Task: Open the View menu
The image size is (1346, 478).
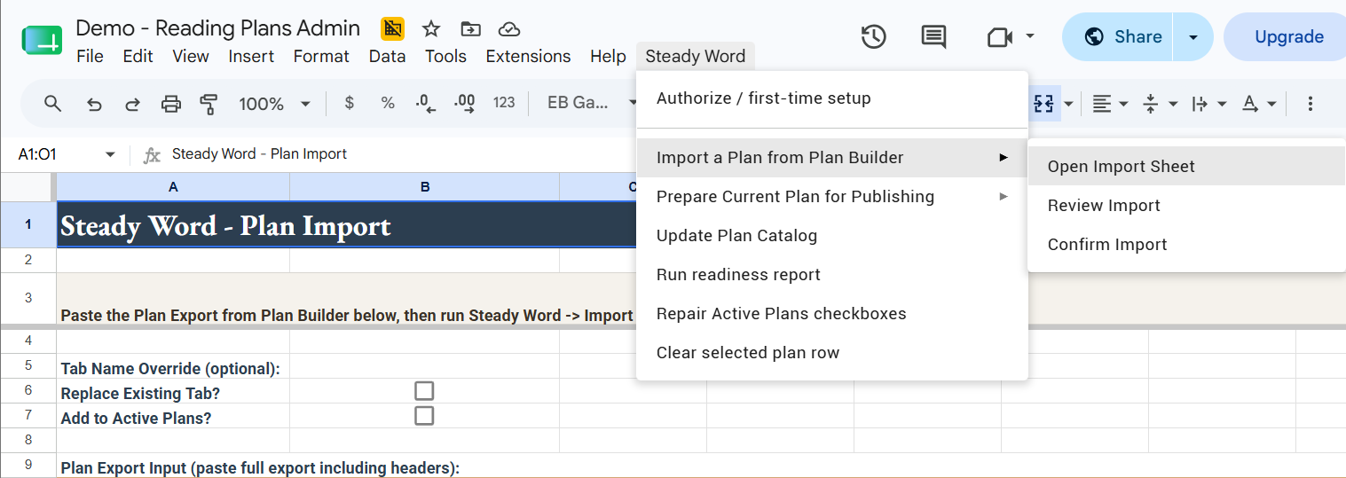Action: coord(191,56)
